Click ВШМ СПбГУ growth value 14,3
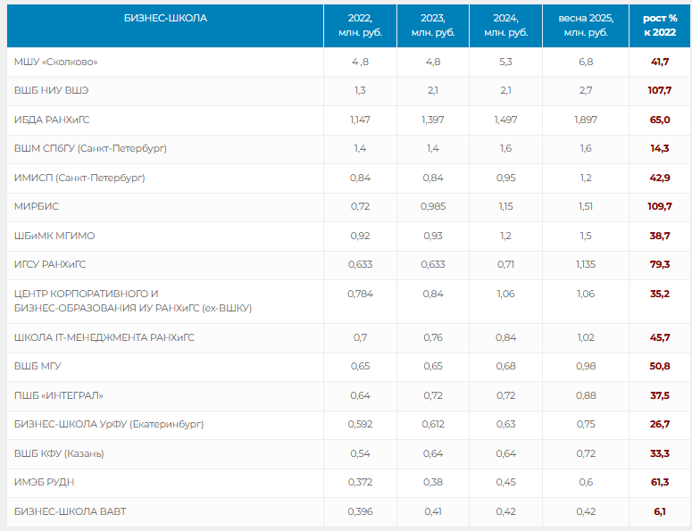Viewport: 692px width, 531px height. point(660,148)
